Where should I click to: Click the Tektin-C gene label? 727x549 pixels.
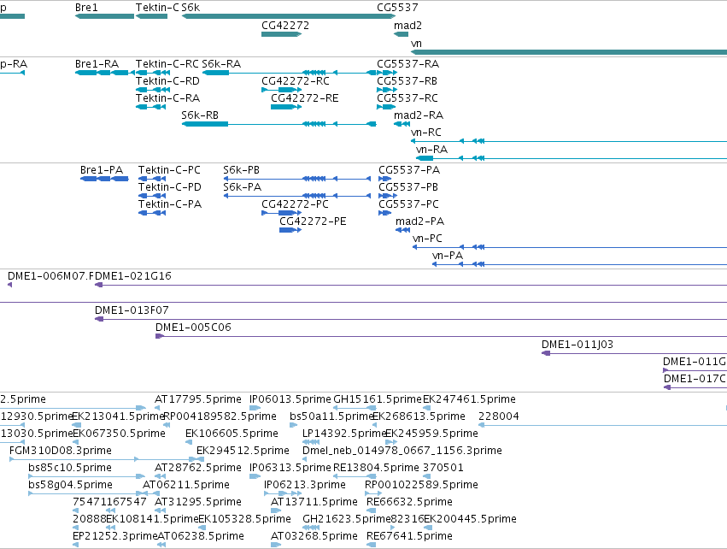click(x=157, y=8)
